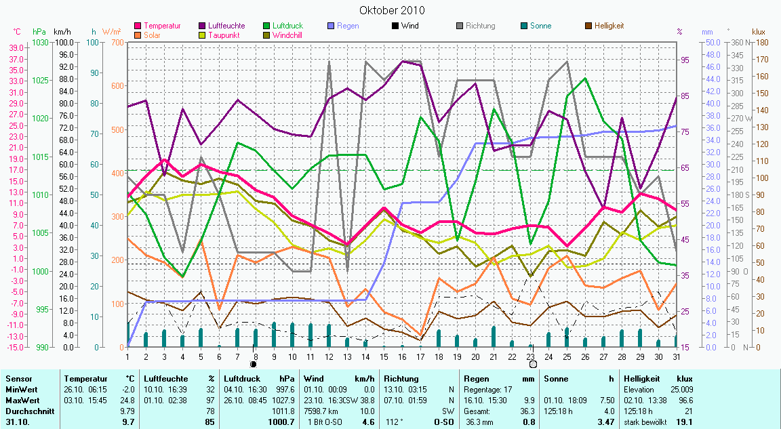Image resolution: width=781 pixels, height=429 pixels.
Task: Click the Richtung legend label
Action: tap(480, 26)
